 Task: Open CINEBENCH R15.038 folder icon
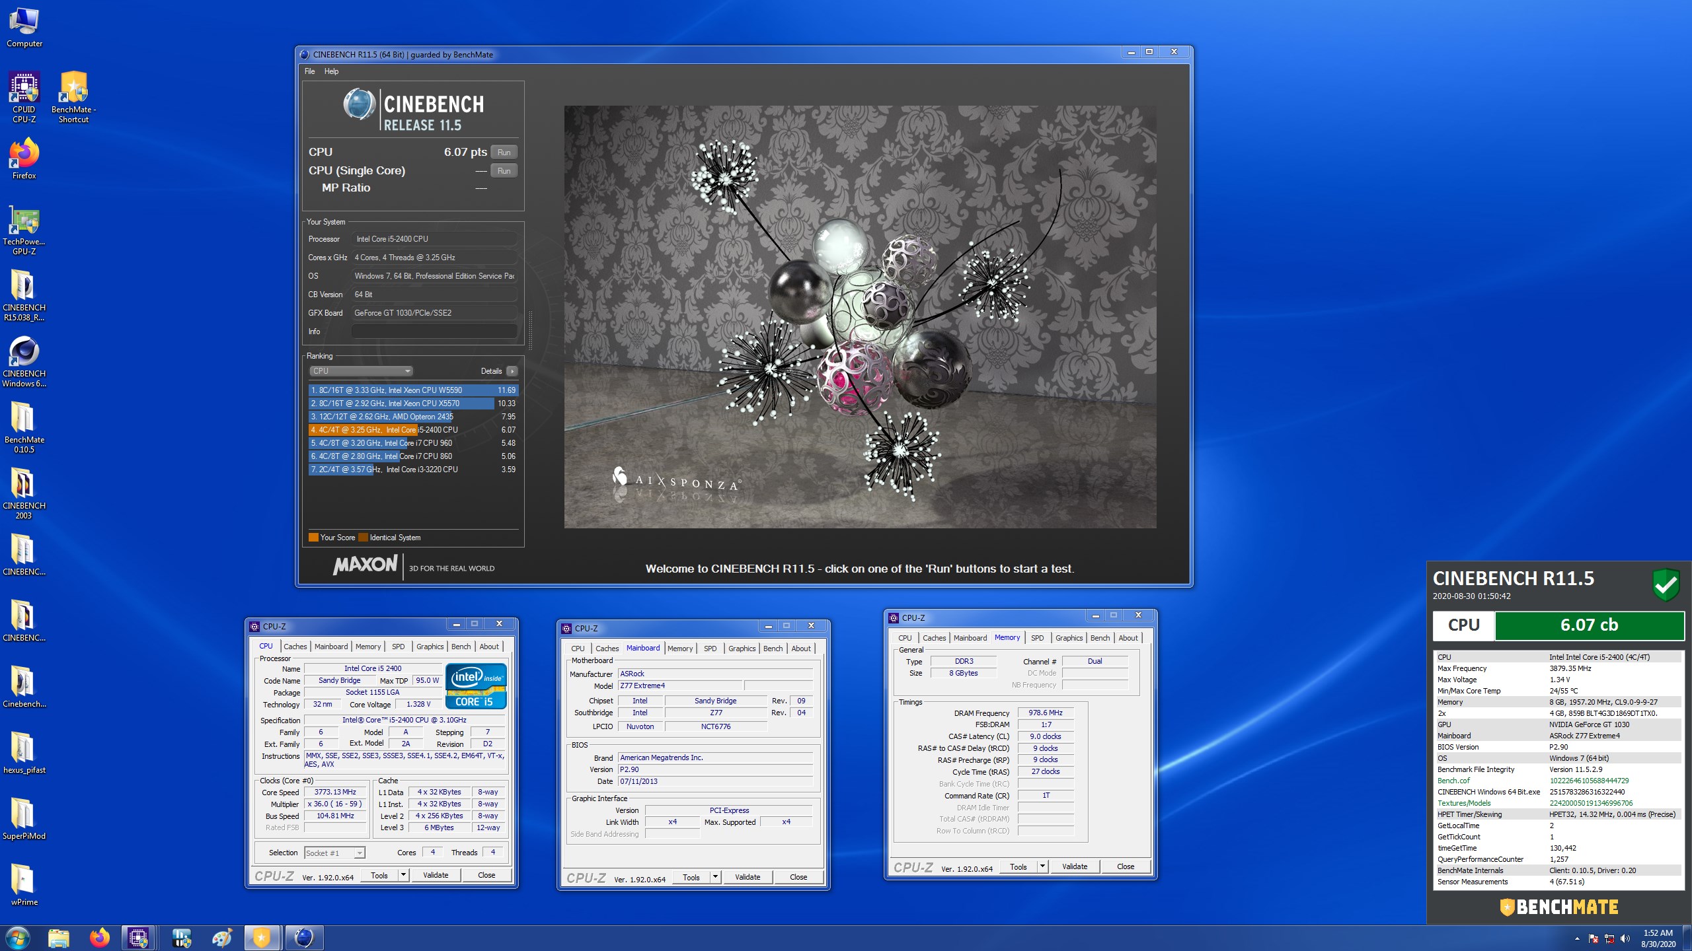pos(24,296)
